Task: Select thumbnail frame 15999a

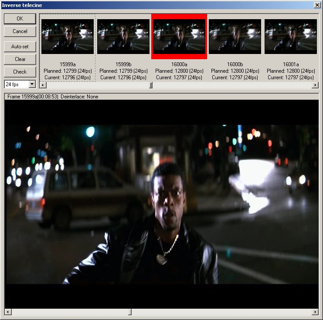Action: coord(68,37)
